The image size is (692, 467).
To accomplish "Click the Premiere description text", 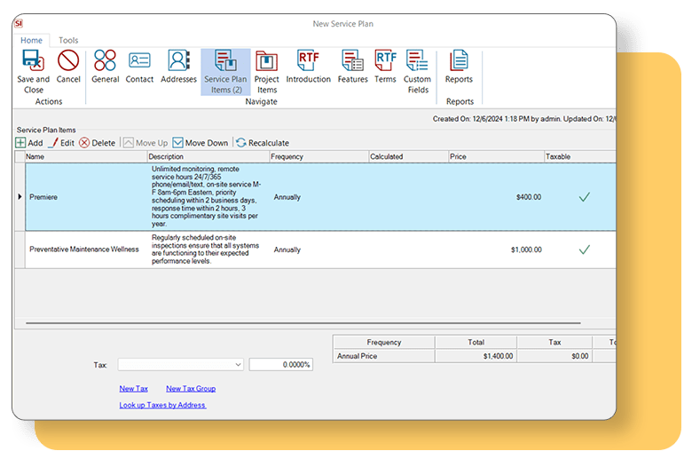I will click(206, 196).
